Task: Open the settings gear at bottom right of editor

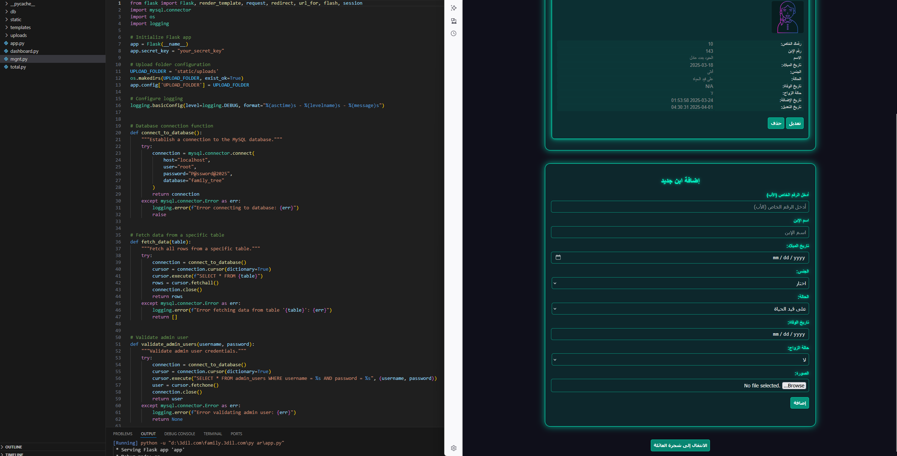Action: [453, 448]
